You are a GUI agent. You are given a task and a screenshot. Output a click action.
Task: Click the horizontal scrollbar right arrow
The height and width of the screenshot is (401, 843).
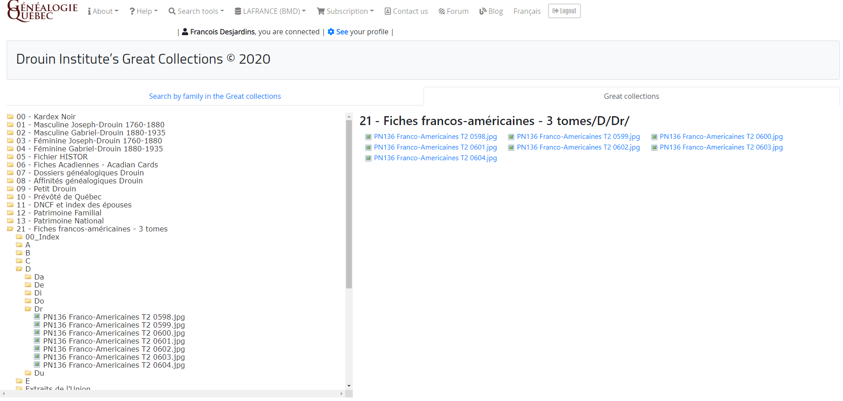coord(341,394)
